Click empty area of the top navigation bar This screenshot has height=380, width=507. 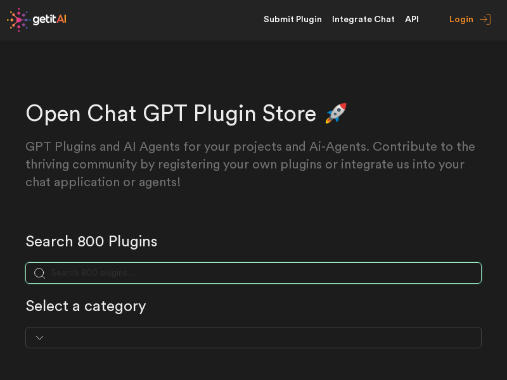(x=165, y=20)
